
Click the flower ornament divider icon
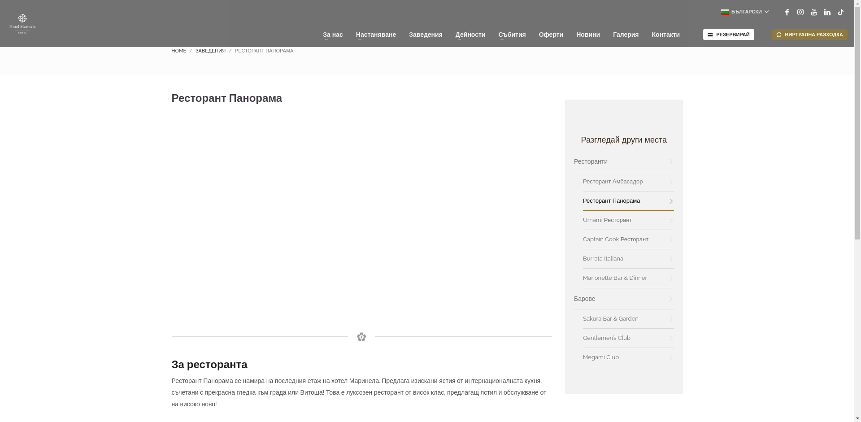[x=361, y=337]
